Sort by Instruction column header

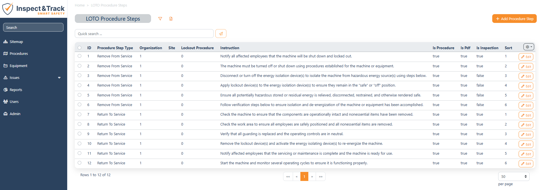tap(230, 48)
